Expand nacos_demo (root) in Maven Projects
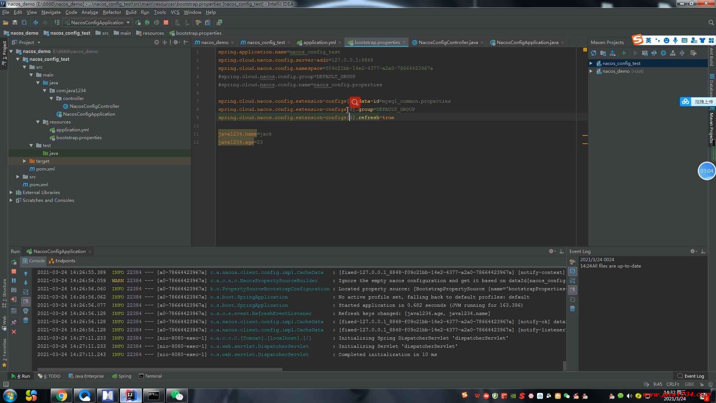This screenshot has width=716, height=403. click(591, 71)
